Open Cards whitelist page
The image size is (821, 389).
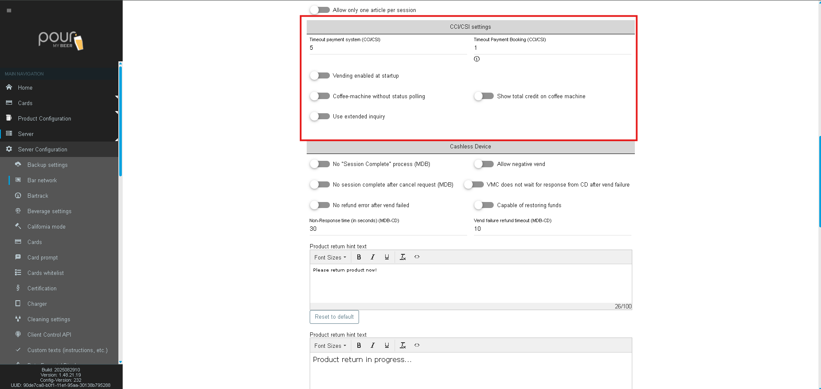coord(45,273)
